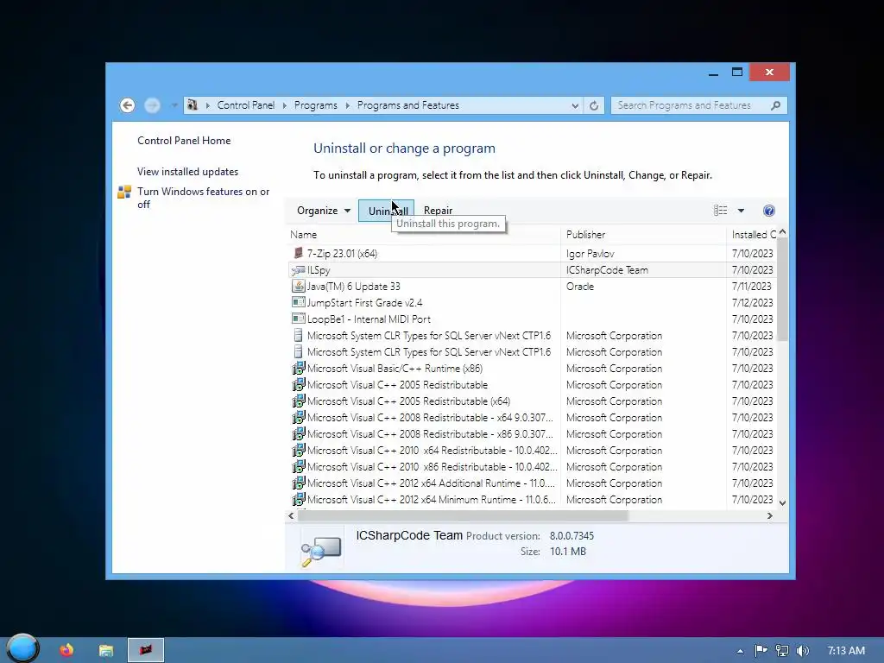884x663 pixels.
Task: Refresh the Programs and Features list
Action: tap(594, 105)
